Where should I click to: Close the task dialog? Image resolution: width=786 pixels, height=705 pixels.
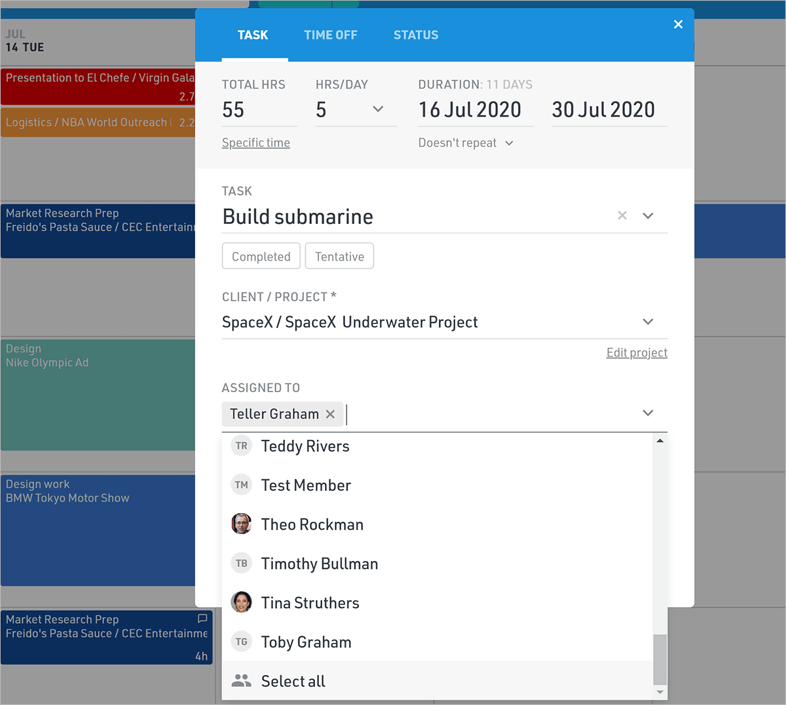pos(678,24)
